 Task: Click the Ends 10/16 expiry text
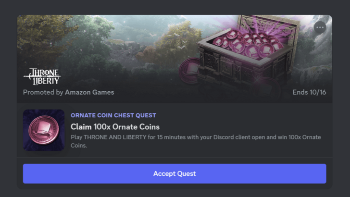pyautogui.click(x=309, y=92)
